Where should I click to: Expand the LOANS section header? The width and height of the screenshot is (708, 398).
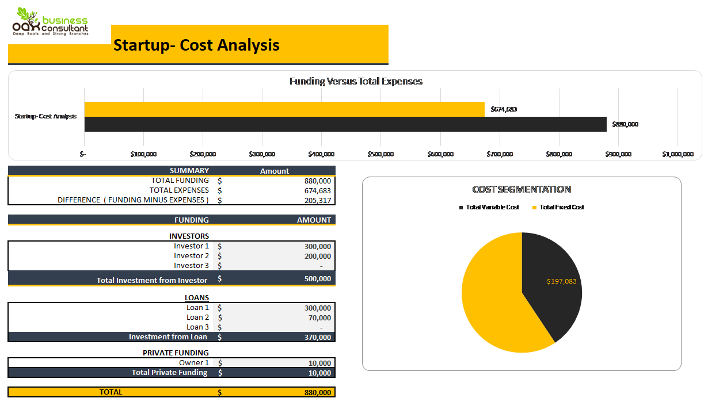pyautogui.click(x=198, y=297)
